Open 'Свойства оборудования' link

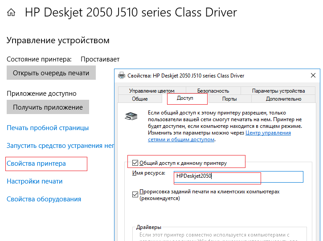(44, 199)
